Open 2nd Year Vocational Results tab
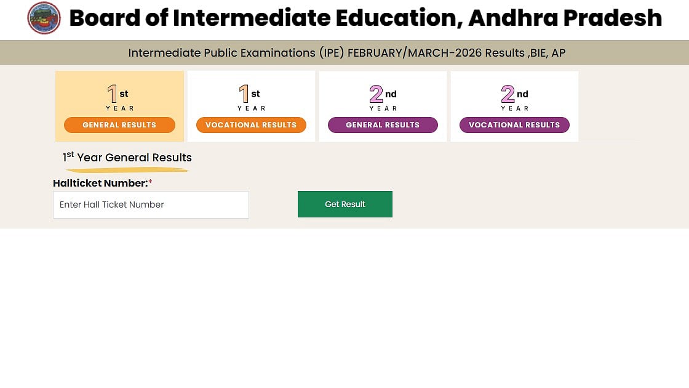 (514, 125)
